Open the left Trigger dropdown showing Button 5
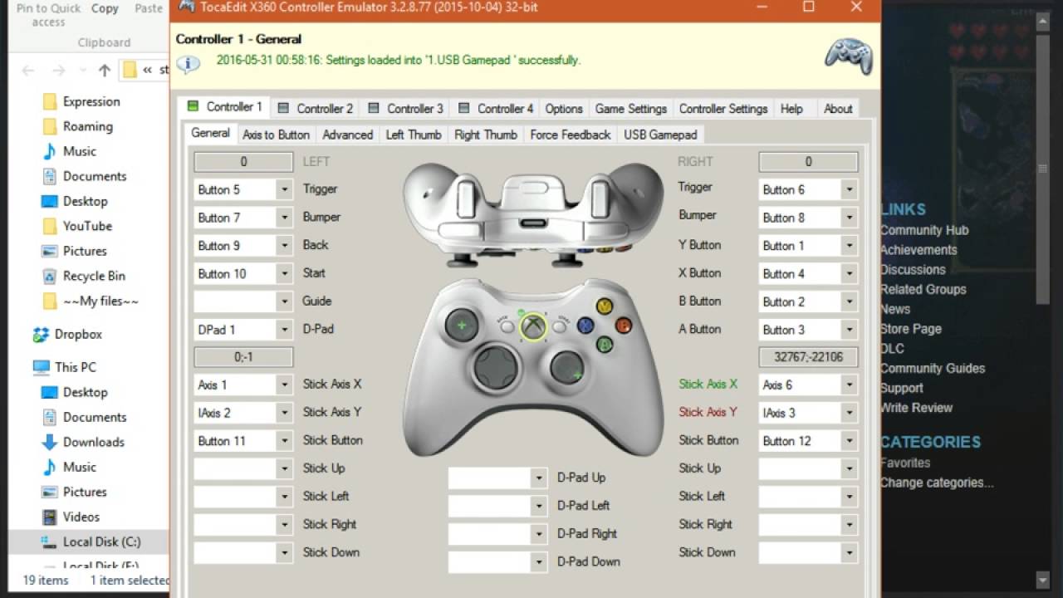Screen dimensions: 1063x598 [284, 189]
